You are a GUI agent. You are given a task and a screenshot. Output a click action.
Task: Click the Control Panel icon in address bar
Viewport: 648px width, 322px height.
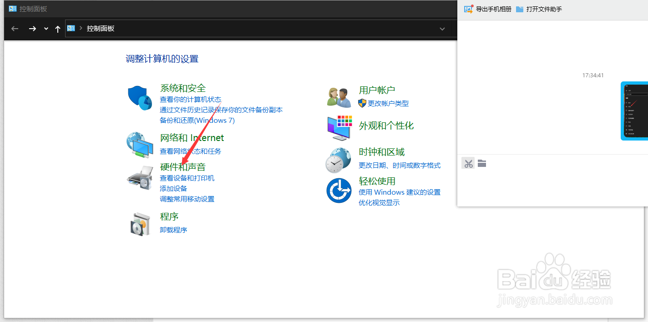coord(71,28)
